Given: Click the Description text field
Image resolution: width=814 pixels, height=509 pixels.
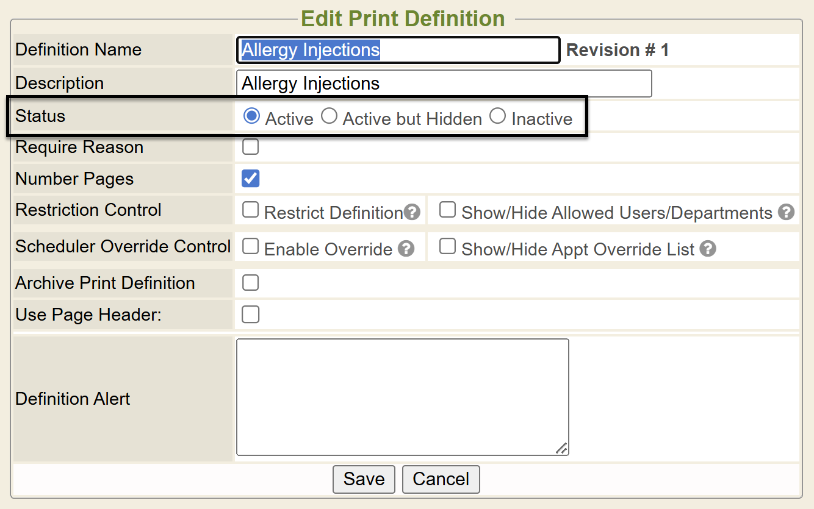Looking at the screenshot, I should click(444, 84).
